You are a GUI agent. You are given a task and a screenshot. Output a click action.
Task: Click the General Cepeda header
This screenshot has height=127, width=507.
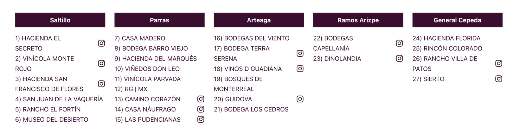[x=458, y=20]
